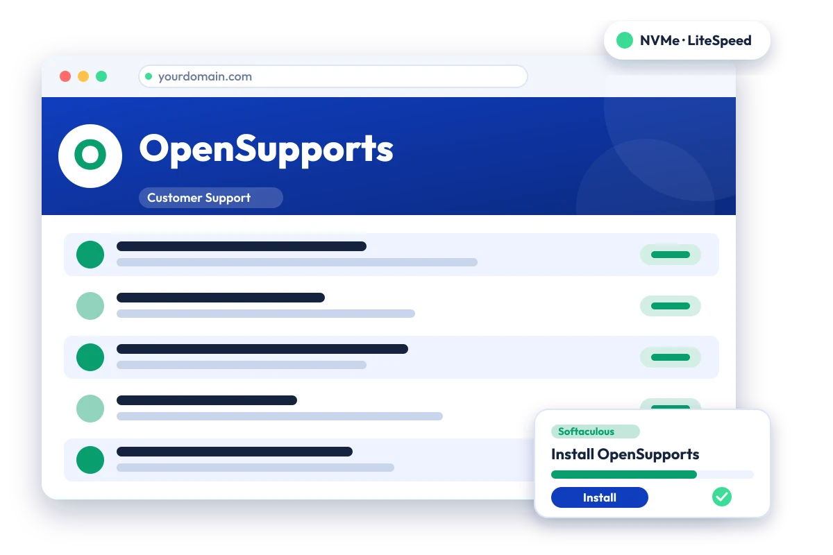Click the green checkmark icon beside Install
833x555 pixels.
tap(722, 497)
